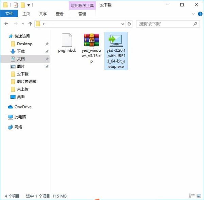
Task: Click the pin icon next to Desktop
Action: click(47, 44)
